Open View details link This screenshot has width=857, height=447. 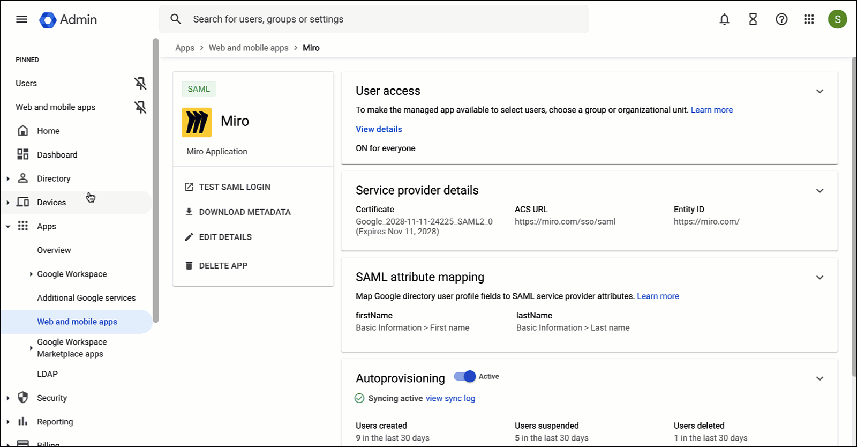pyautogui.click(x=379, y=129)
